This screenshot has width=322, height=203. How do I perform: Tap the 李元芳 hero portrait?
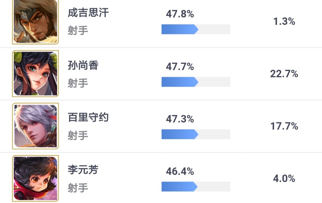[35, 178]
